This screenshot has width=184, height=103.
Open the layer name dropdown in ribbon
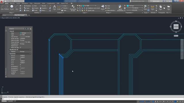pyautogui.click(x=89, y=6)
